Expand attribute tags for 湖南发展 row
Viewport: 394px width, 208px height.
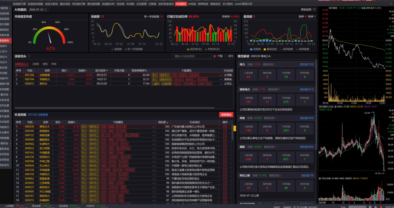(x=154, y=135)
